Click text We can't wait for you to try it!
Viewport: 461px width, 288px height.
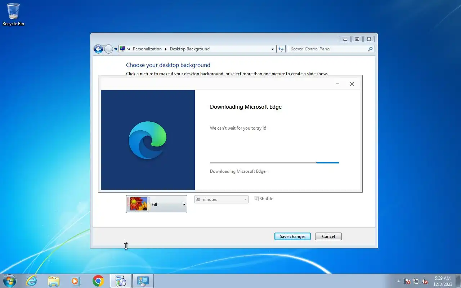point(238,128)
